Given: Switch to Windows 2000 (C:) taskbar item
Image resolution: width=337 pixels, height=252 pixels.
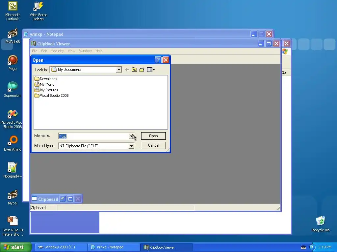Looking at the screenshot, I should 60,247.
